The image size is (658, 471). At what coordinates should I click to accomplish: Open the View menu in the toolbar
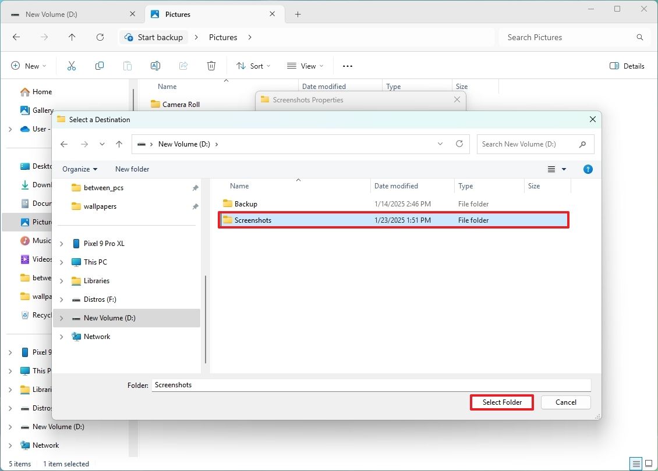click(305, 66)
